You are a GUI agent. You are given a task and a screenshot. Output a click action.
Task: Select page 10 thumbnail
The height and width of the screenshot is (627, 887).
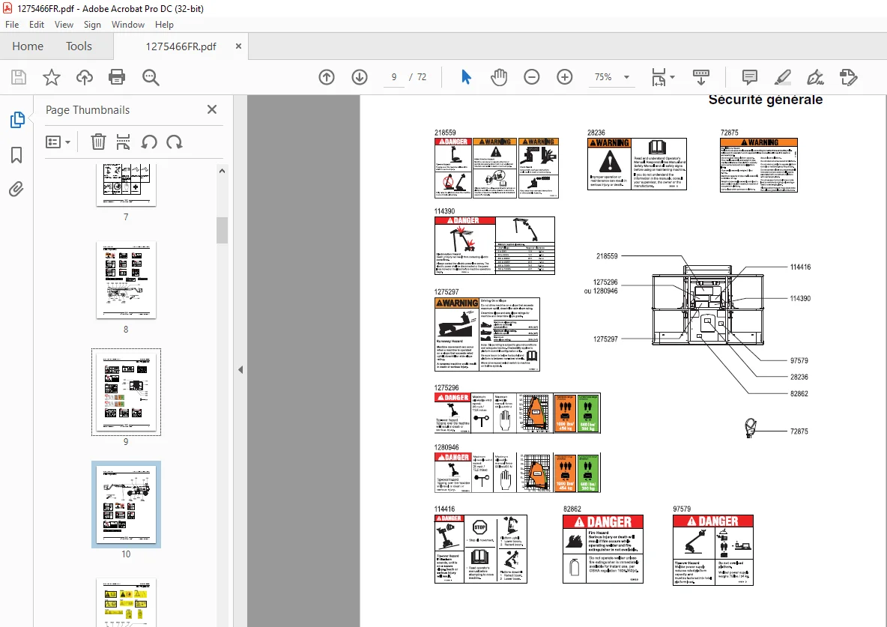click(126, 505)
